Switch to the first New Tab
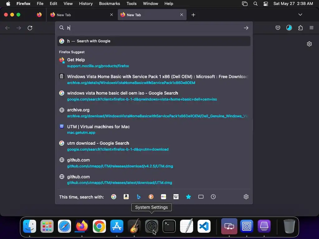Image resolution: width=319 pixels, height=239 pixels. coord(81,15)
